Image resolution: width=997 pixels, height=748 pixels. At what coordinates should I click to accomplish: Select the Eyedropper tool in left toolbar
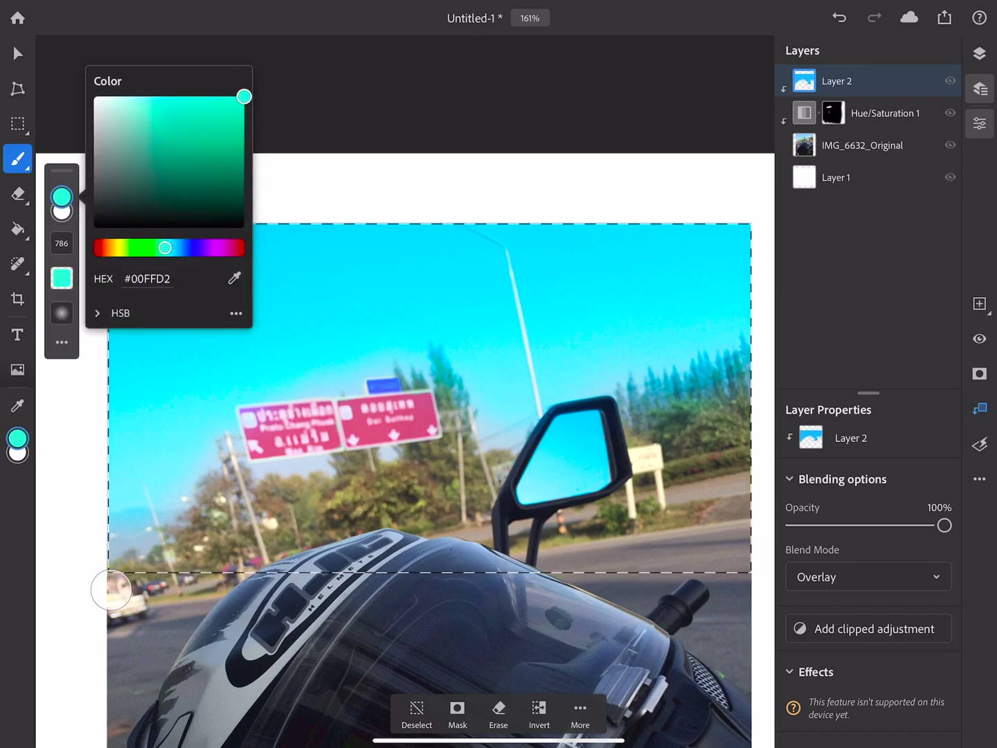click(x=18, y=405)
